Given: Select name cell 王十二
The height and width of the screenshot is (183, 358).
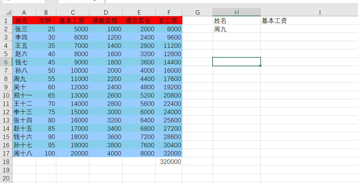Looking at the screenshot, I should pyautogui.click(x=24, y=103).
